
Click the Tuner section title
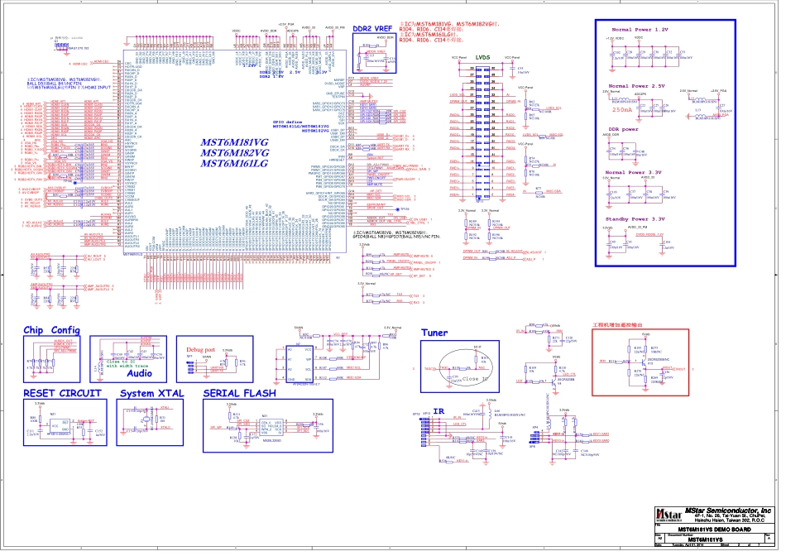[434, 333]
